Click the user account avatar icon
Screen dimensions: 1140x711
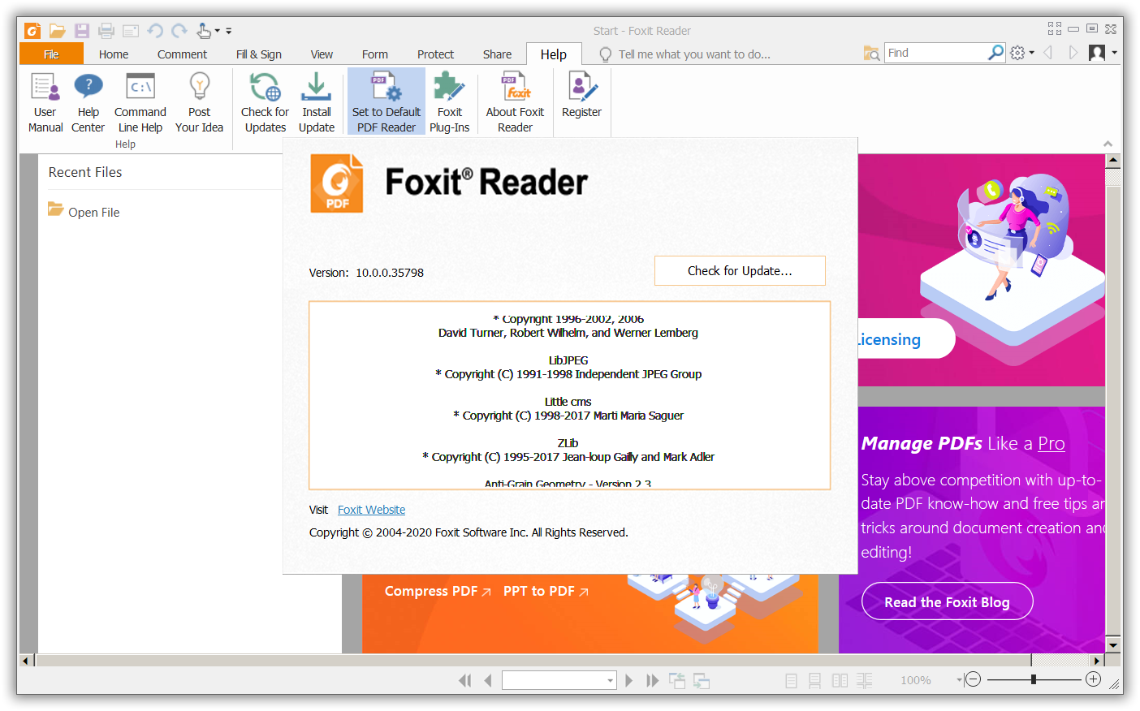1097,53
